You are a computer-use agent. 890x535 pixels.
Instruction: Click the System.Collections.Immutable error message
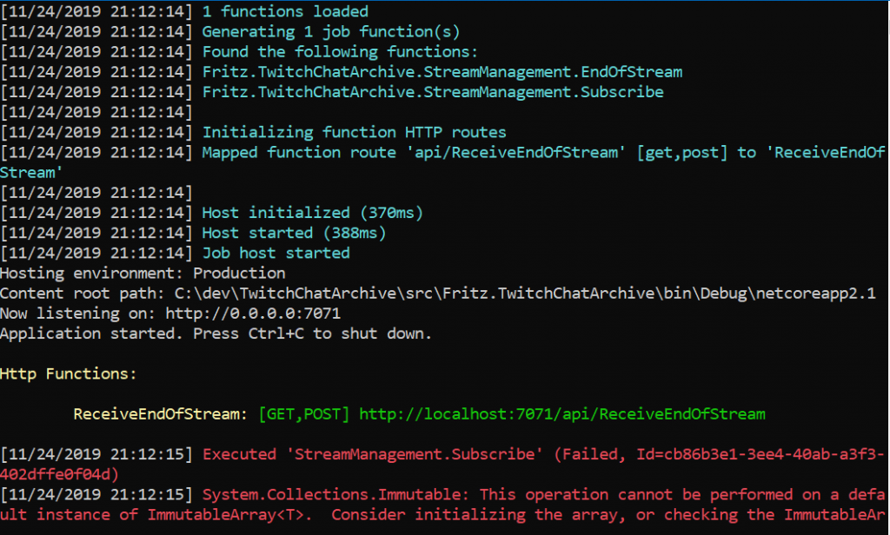[442, 505]
